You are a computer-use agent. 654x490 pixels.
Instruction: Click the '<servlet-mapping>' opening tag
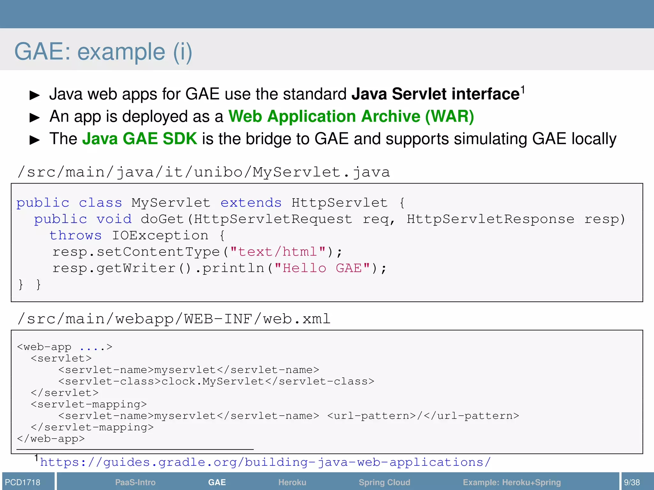pos(89,405)
